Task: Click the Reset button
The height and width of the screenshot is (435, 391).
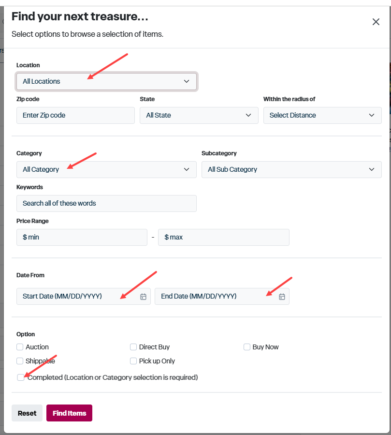Action: (27, 413)
